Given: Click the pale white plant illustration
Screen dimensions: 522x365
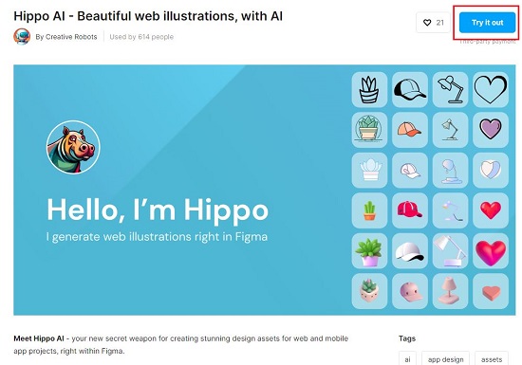Looking at the screenshot, I should (x=369, y=171).
